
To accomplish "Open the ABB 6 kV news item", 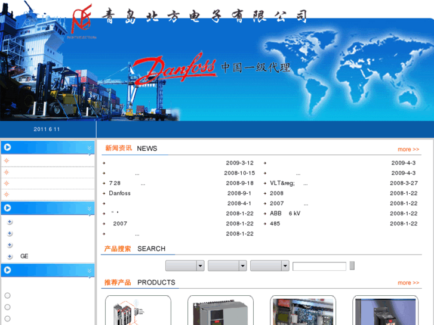I will (x=285, y=213).
